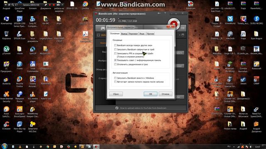The image size is (266, 149).
Task: Switch to the 'Язык' tab
Action: coord(142,34)
